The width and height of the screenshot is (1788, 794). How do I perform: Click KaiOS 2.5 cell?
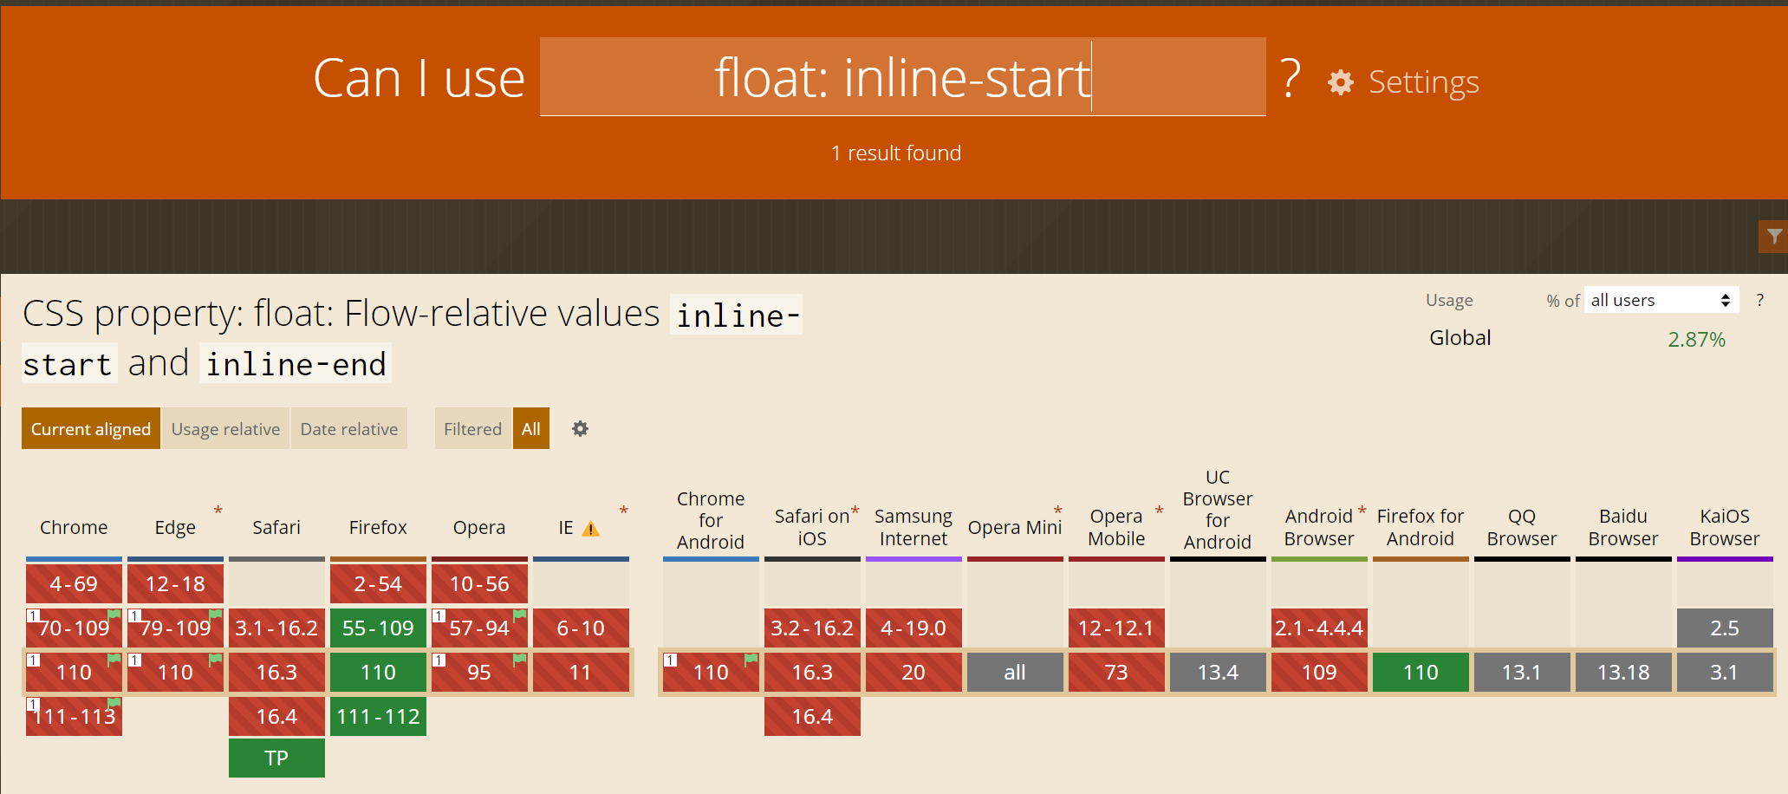point(1725,628)
